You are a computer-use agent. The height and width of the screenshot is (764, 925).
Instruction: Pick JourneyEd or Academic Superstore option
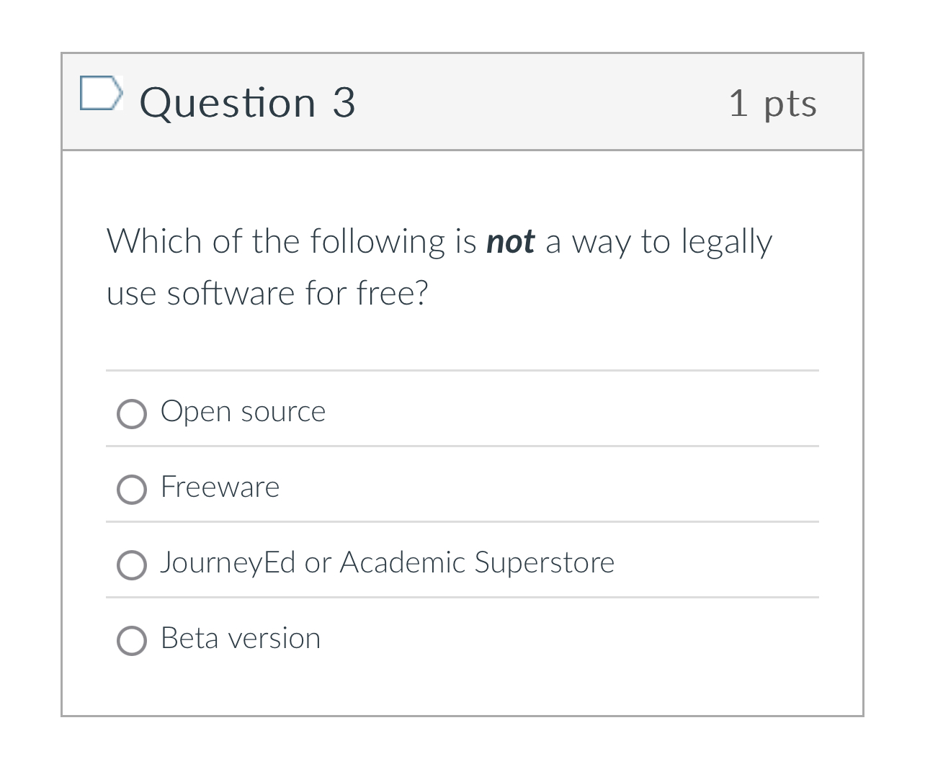pos(132,565)
